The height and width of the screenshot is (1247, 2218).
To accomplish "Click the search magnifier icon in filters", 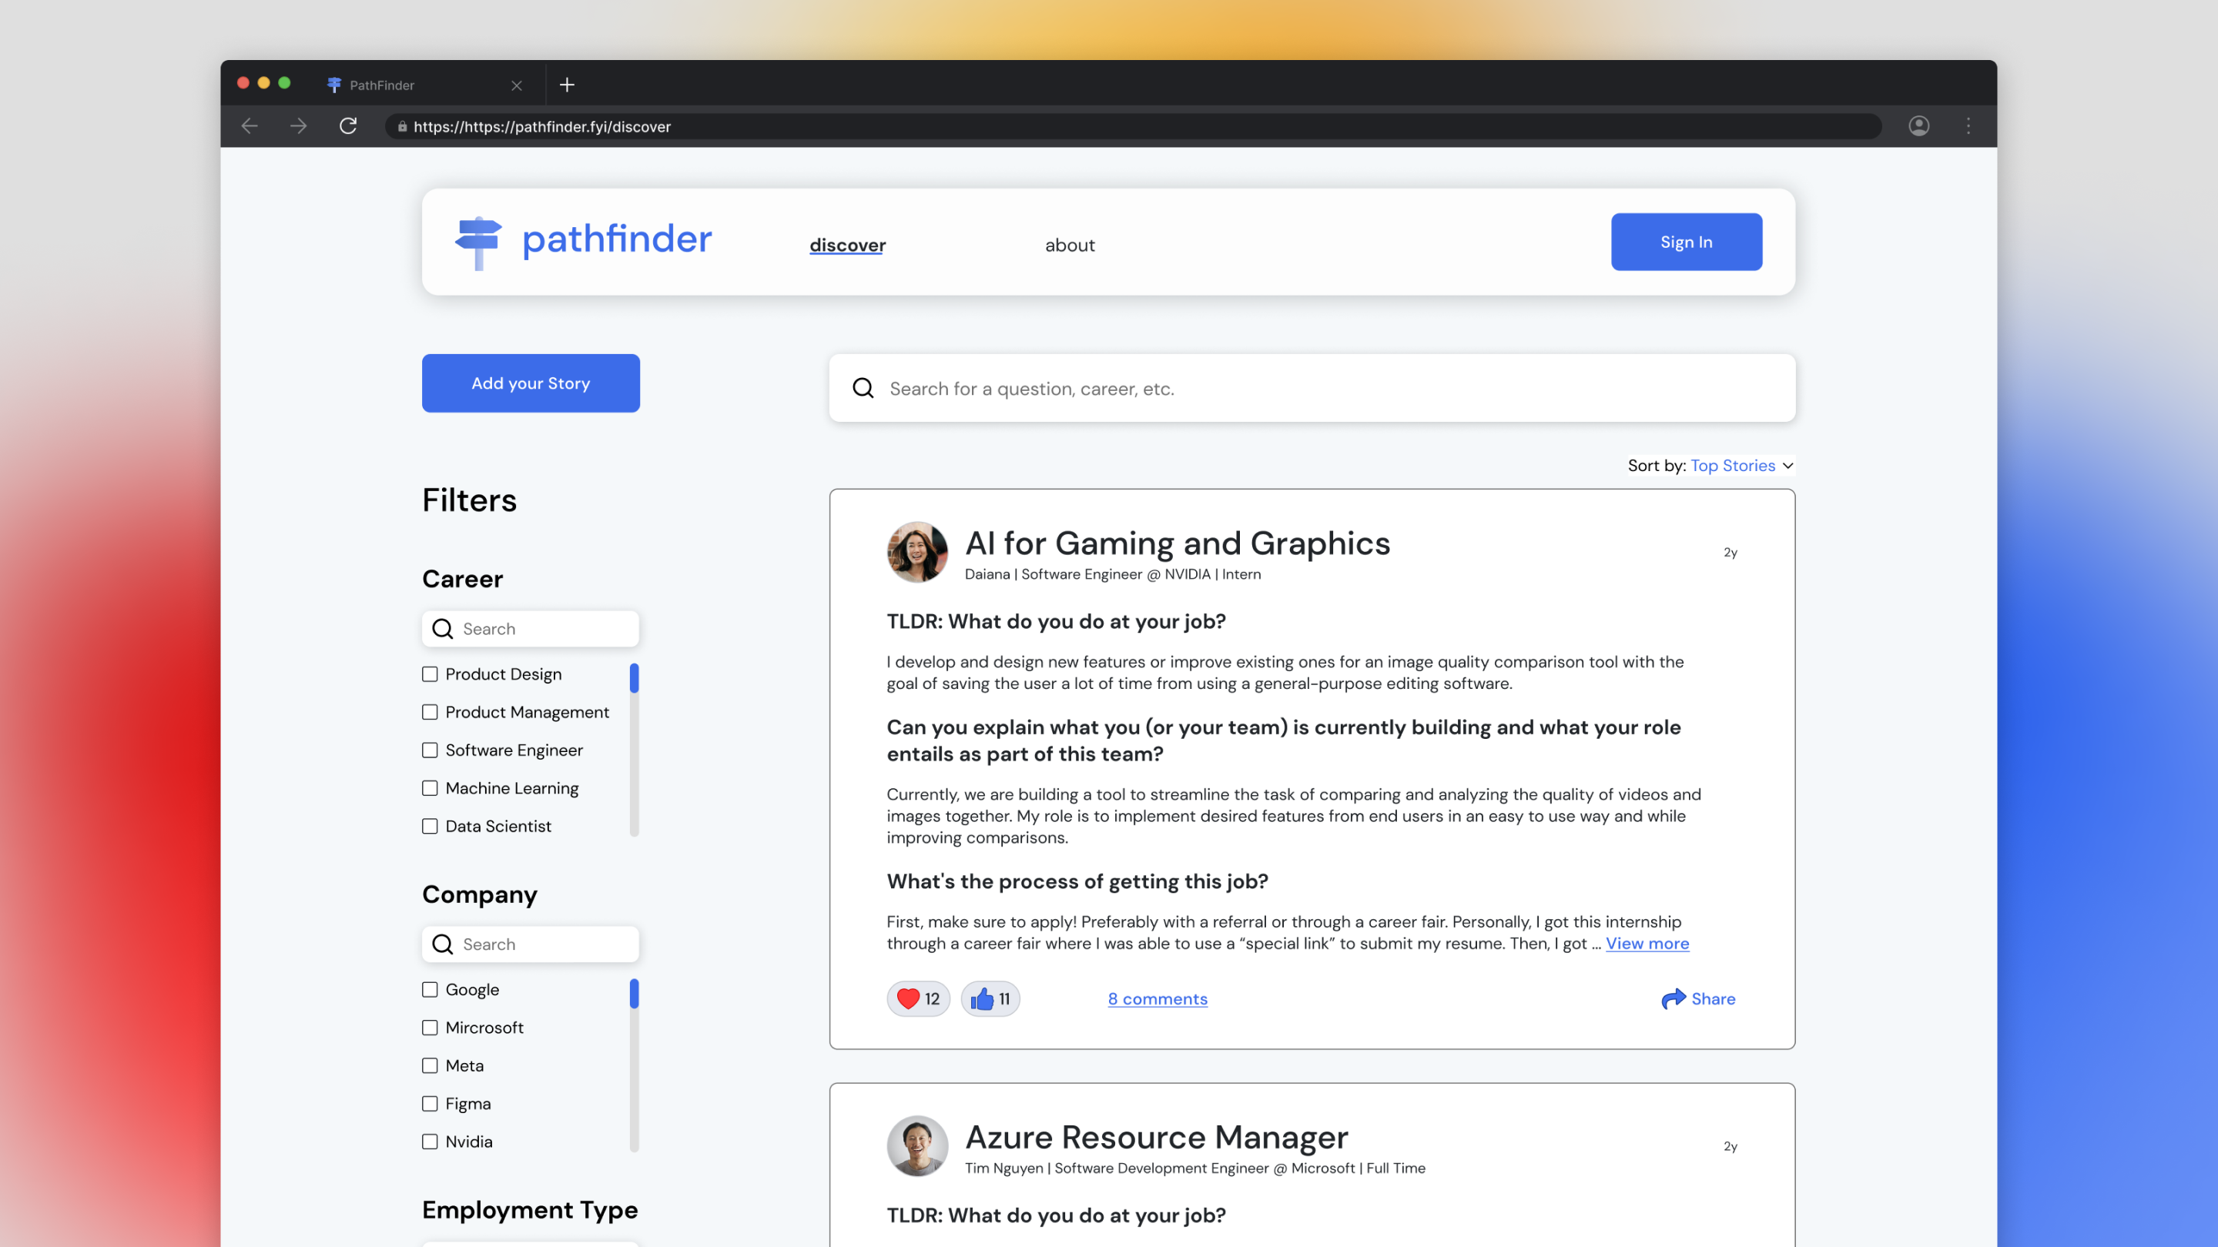I will click(x=444, y=627).
